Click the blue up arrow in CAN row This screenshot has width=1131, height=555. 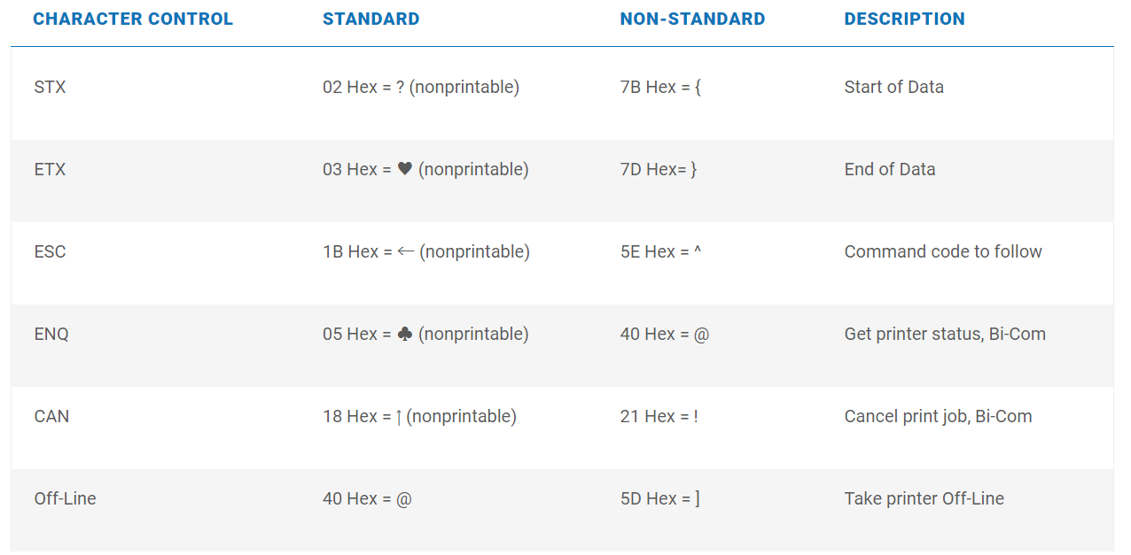[x=399, y=417]
